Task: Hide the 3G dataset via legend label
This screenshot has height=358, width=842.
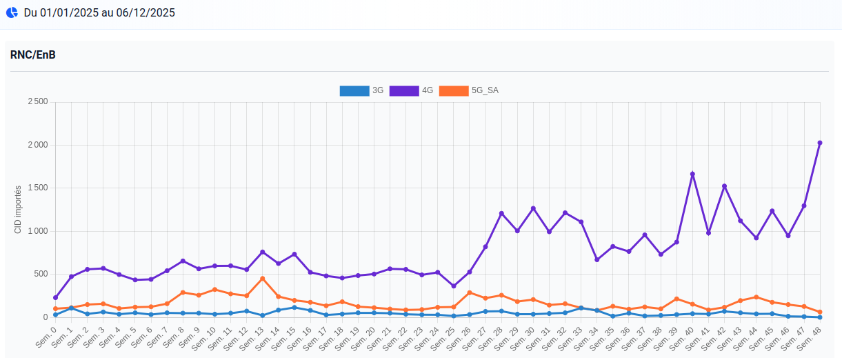Action: (378, 90)
